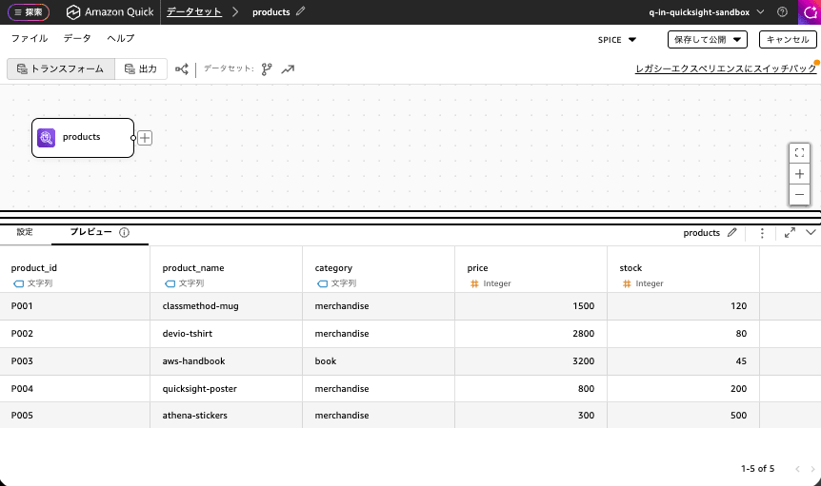Zoom out the canvas with minus
This screenshot has height=486, width=821.
pyautogui.click(x=799, y=194)
